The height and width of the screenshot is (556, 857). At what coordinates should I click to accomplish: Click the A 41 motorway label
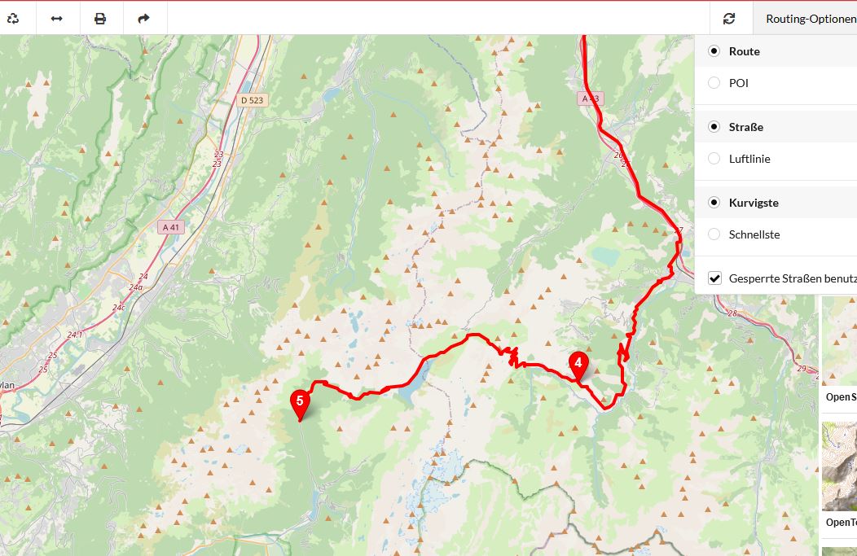(170, 227)
